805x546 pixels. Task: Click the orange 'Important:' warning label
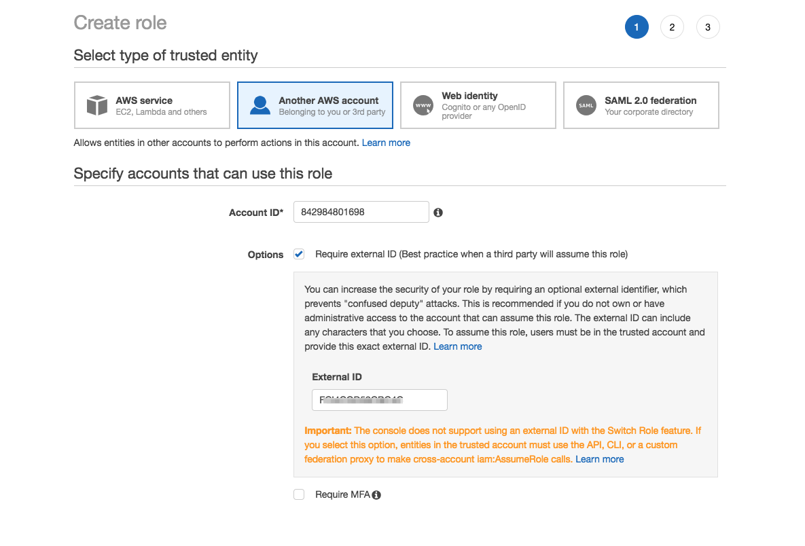click(x=328, y=431)
